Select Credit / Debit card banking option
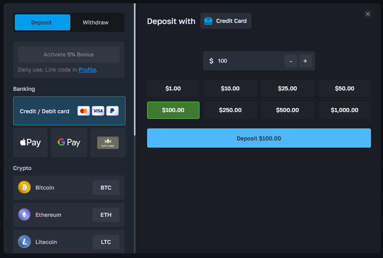 point(69,111)
